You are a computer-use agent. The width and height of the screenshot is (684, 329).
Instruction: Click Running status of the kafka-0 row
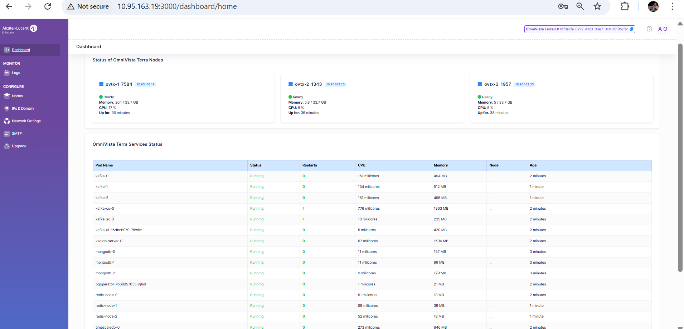(257, 176)
